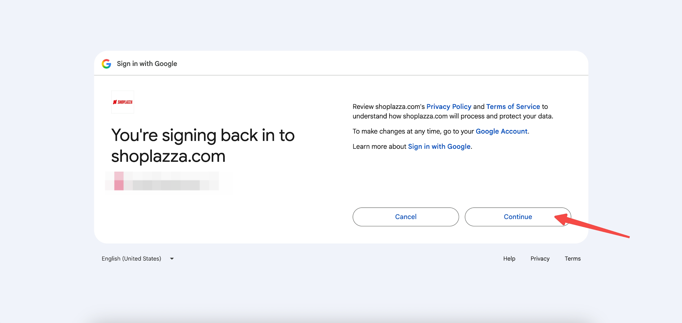Click the blurred account email text
This screenshot has width=682, height=323.
coord(166,185)
